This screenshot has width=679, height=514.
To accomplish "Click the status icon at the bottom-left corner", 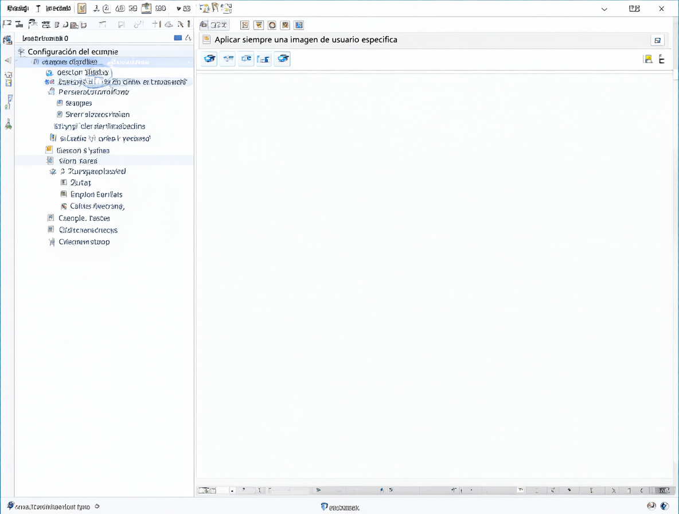I will coord(10,506).
